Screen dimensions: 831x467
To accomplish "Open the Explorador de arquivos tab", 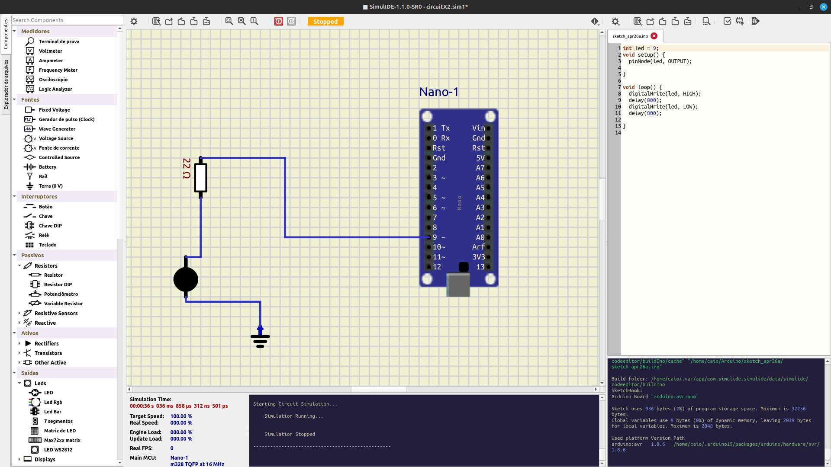I will 6,84.
